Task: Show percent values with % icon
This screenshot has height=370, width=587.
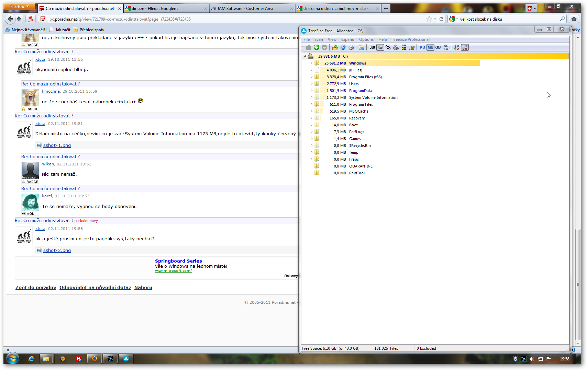Action: [x=388, y=48]
